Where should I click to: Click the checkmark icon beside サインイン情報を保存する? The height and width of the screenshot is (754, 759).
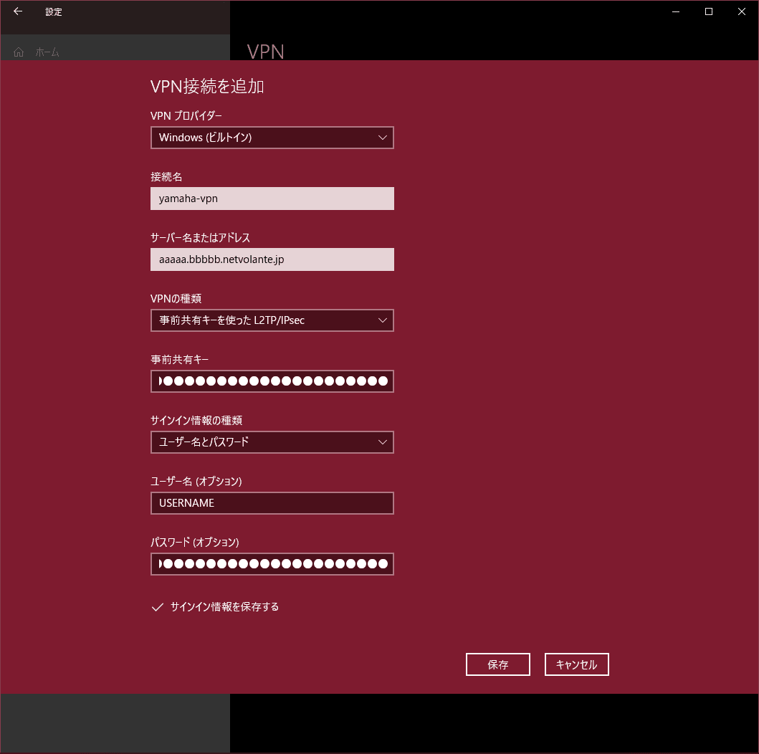pos(157,607)
